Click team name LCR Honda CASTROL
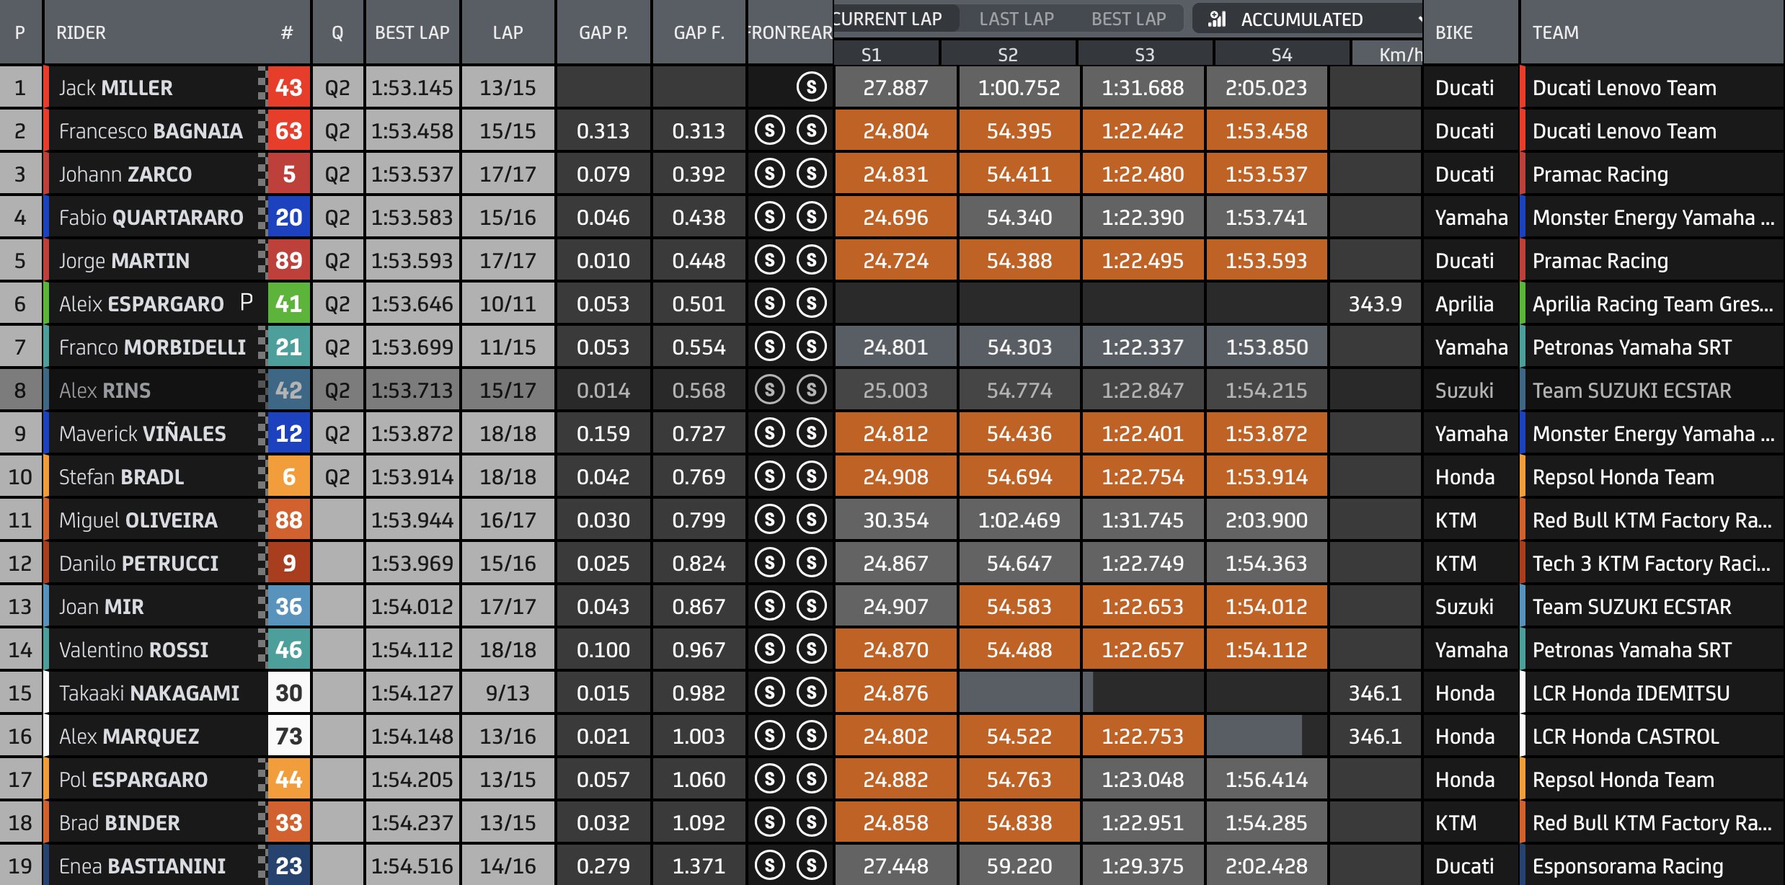1785x885 pixels. [x=1626, y=736]
